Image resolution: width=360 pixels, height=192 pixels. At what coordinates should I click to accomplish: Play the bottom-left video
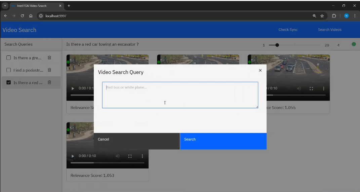[73, 156]
